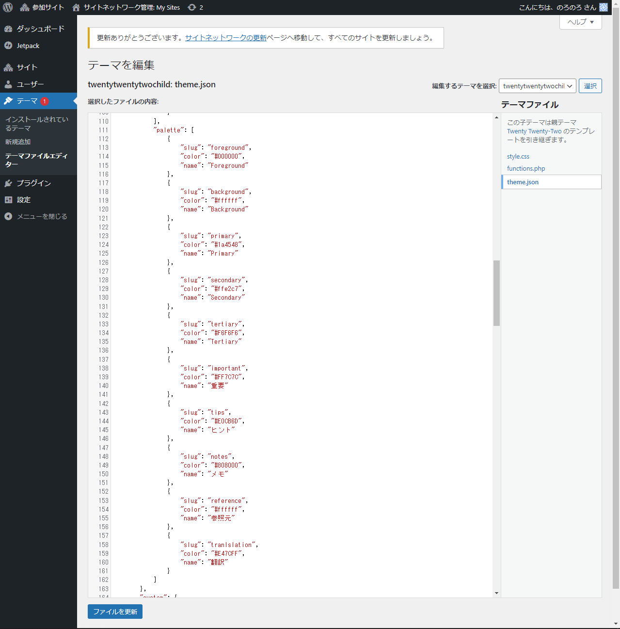Click the Sites icon in sidebar

point(8,67)
